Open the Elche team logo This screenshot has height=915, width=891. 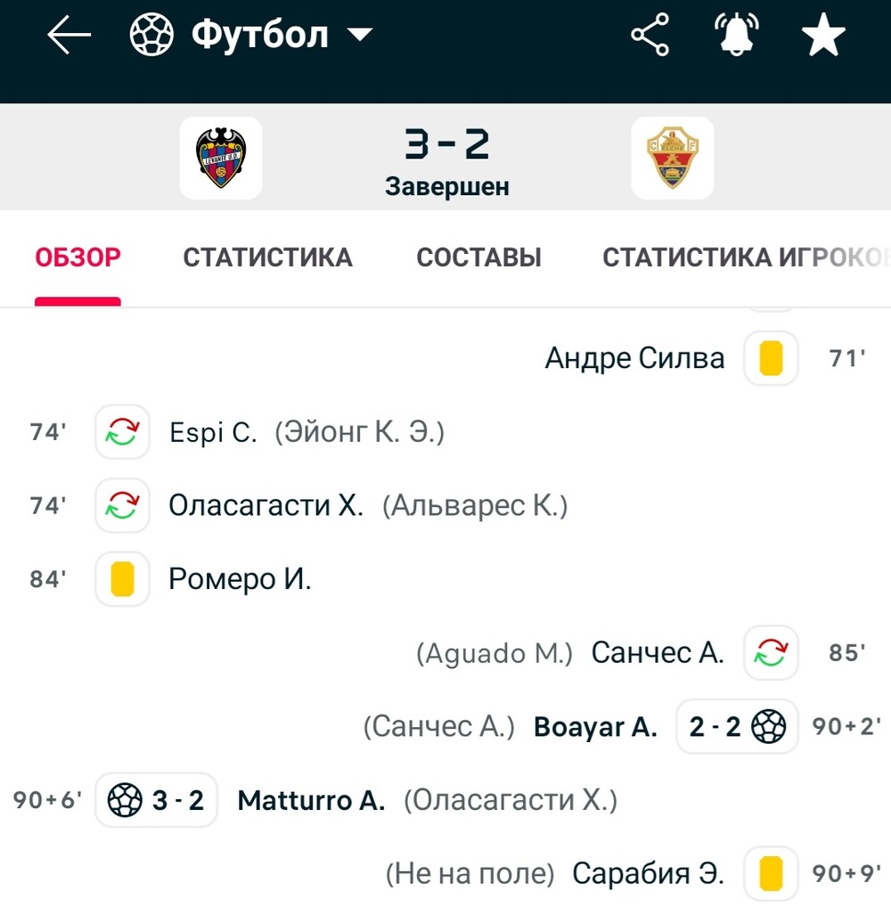tap(673, 158)
